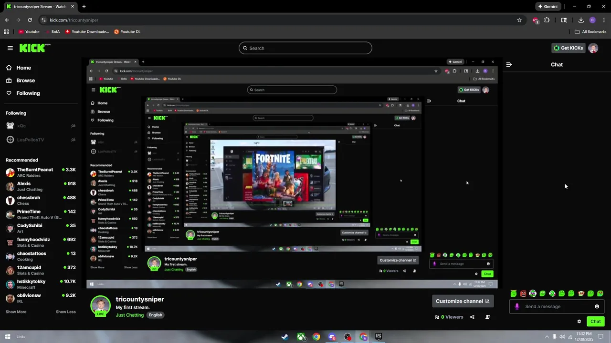Open a new browser tab
Image resolution: width=611 pixels, height=343 pixels.
pyautogui.click(x=84, y=7)
